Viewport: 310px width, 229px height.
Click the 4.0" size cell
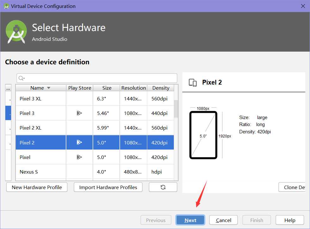[106, 172]
